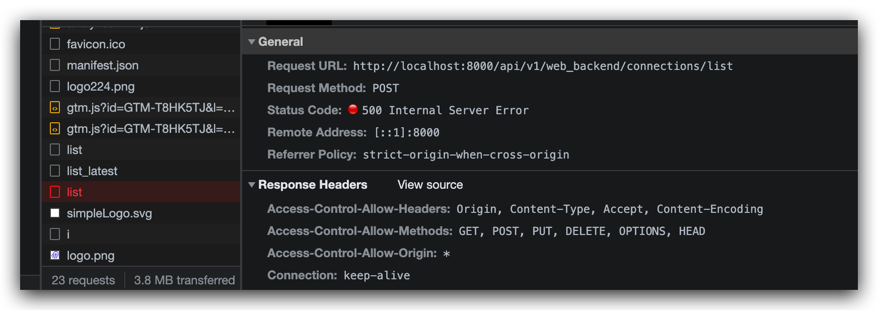Click the red 500 status indicator dot

point(353,109)
